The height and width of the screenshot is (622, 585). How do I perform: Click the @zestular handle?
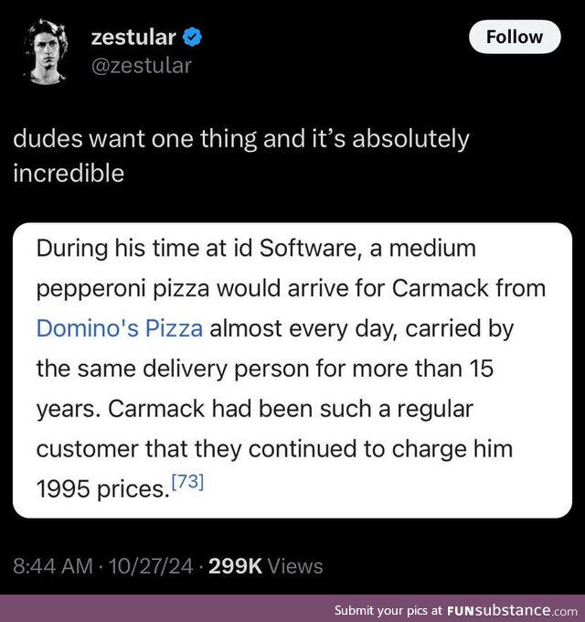(x=142, y=65)
